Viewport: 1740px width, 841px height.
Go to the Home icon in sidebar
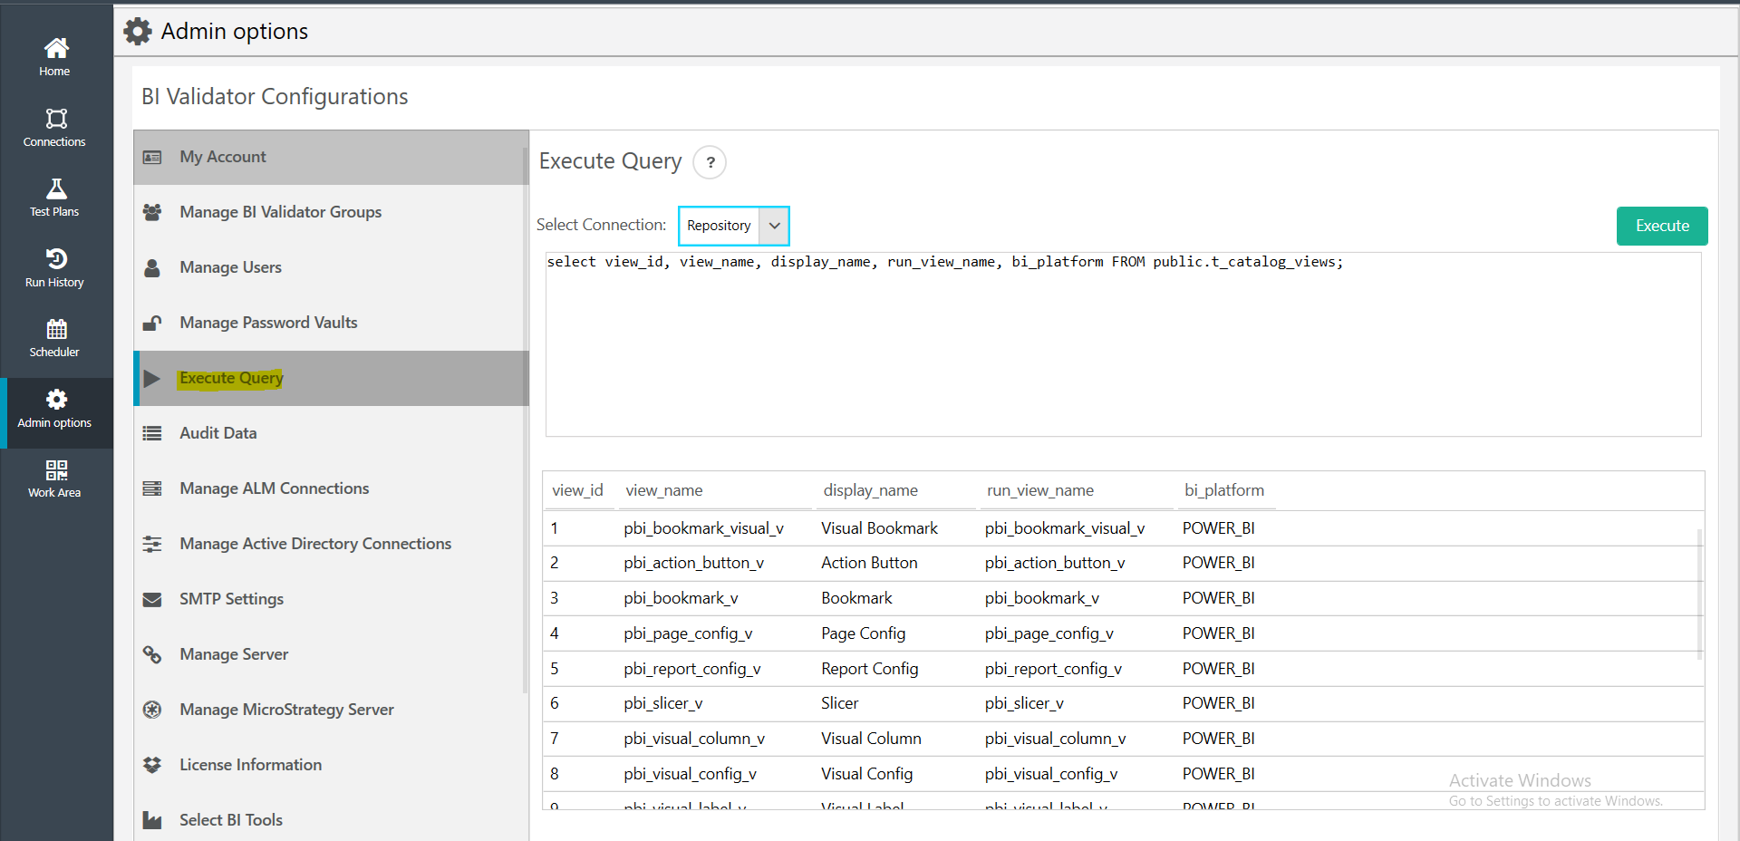[56, 47]
